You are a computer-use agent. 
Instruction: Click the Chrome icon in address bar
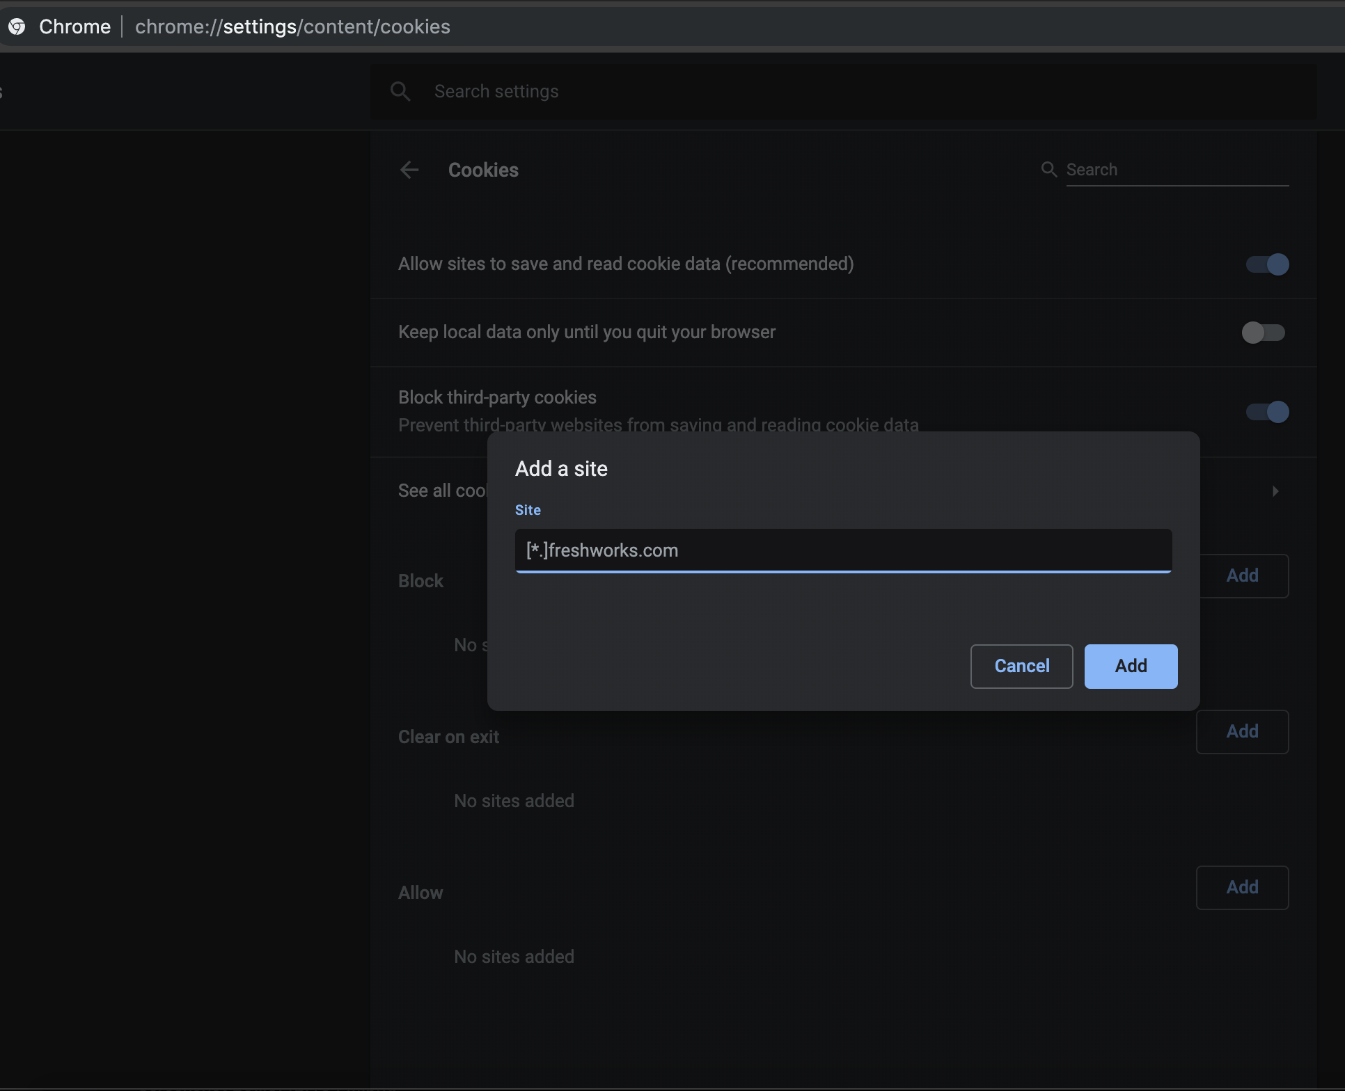pyautogui.click(x=17, y=26)
